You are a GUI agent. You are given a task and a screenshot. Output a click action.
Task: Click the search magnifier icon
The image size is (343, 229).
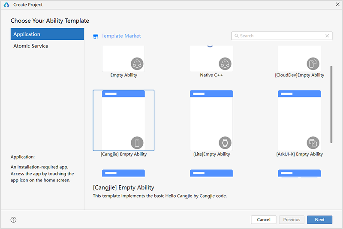point(237,36)
